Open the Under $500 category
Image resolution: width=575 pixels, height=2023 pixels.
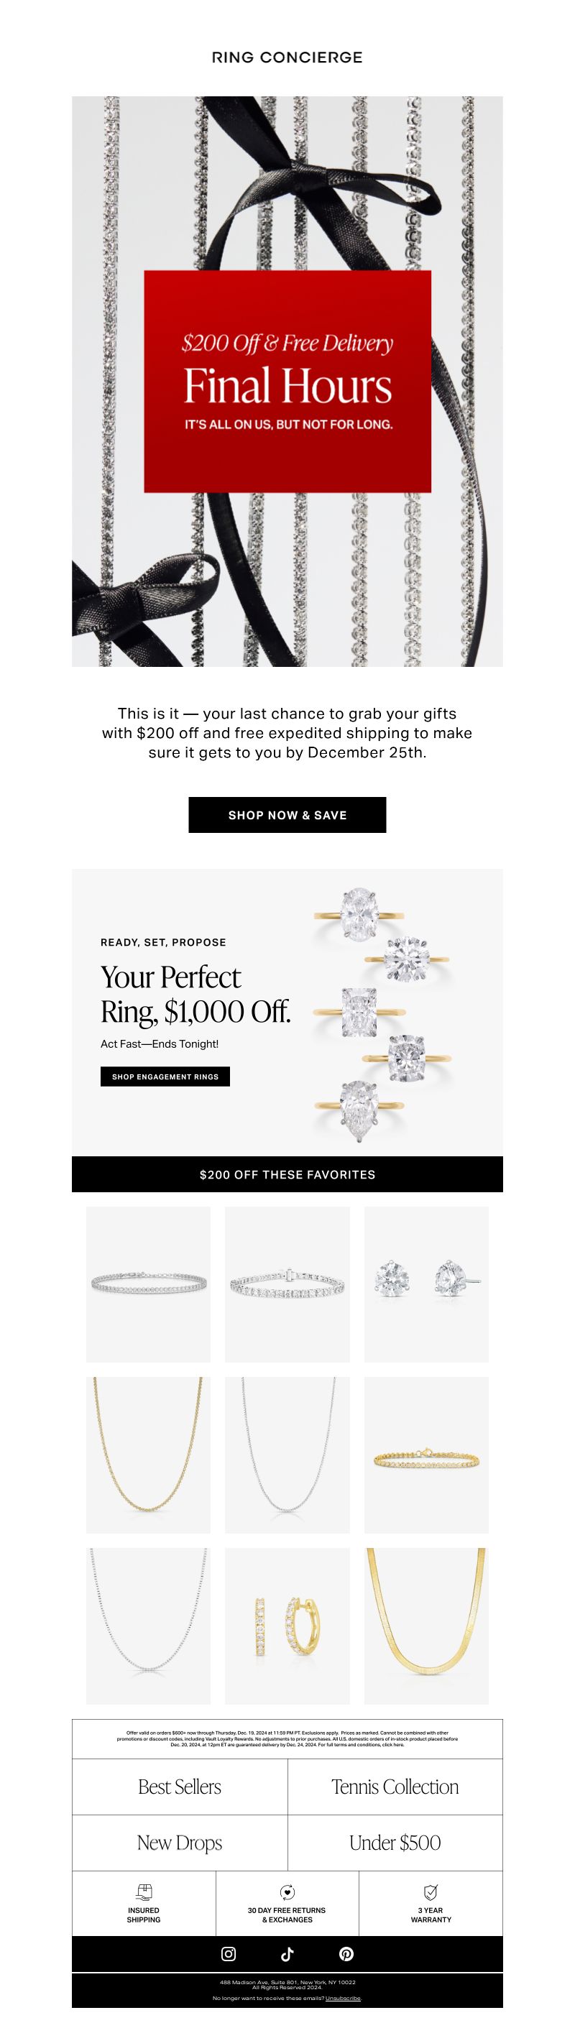pyautogui.click(x=395, y=1843)
